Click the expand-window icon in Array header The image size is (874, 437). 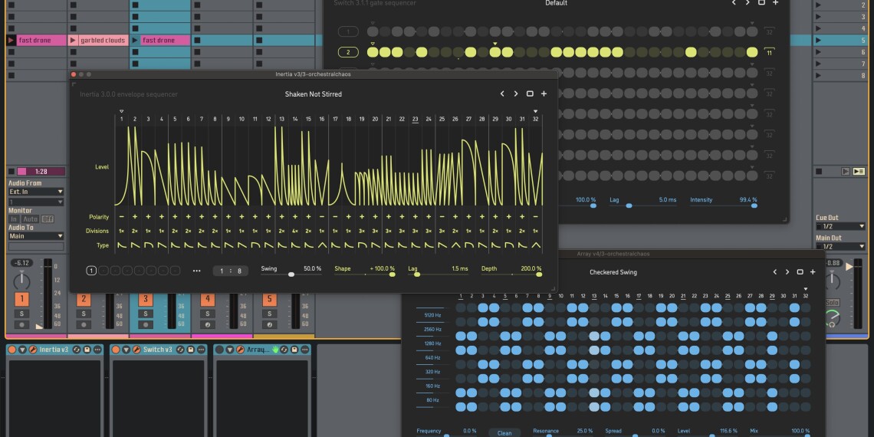click(x=800, y=272)
